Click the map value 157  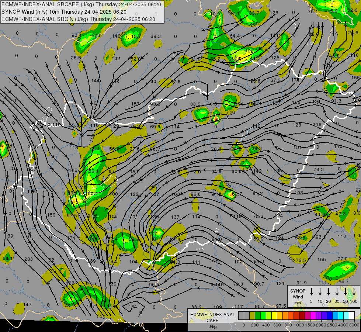click(x=135, y=104)
